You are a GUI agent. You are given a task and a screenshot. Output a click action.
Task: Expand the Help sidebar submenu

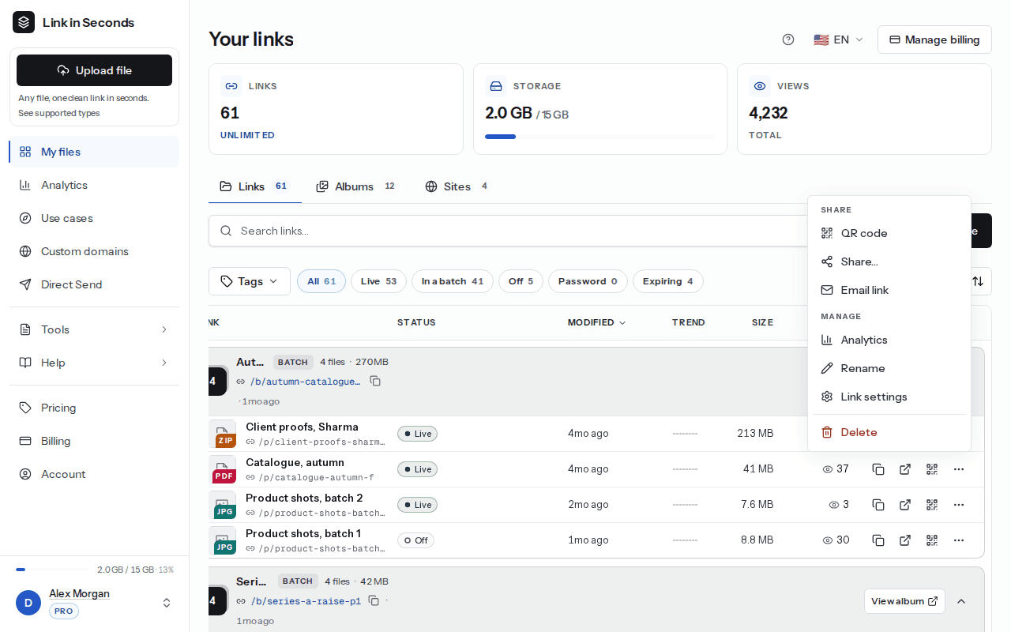(x=94, y=363)
